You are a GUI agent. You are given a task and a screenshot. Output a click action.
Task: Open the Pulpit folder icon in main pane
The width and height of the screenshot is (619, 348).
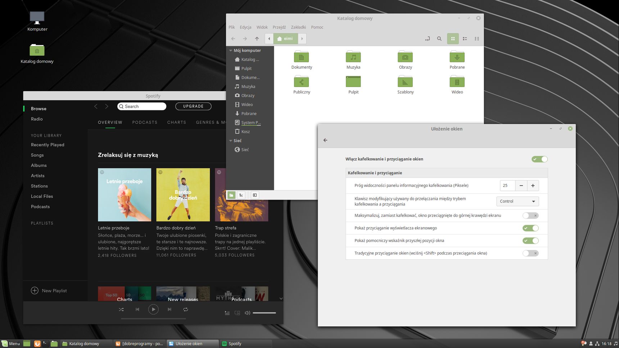[353, 84]
